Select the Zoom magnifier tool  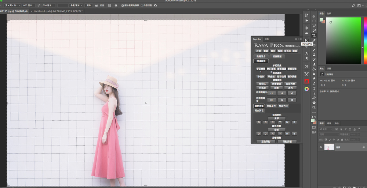[314, 108]
